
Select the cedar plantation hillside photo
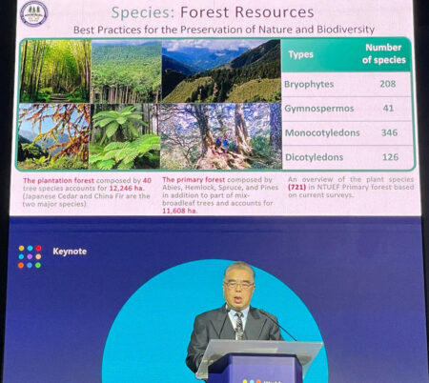[x=127, y=71]
